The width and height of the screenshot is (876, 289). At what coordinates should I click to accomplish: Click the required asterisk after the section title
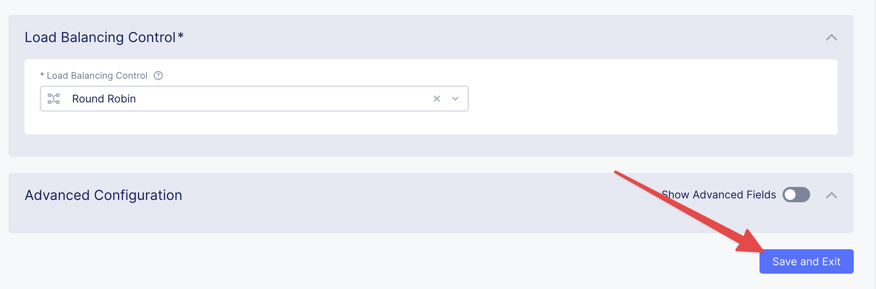(180, 36)
